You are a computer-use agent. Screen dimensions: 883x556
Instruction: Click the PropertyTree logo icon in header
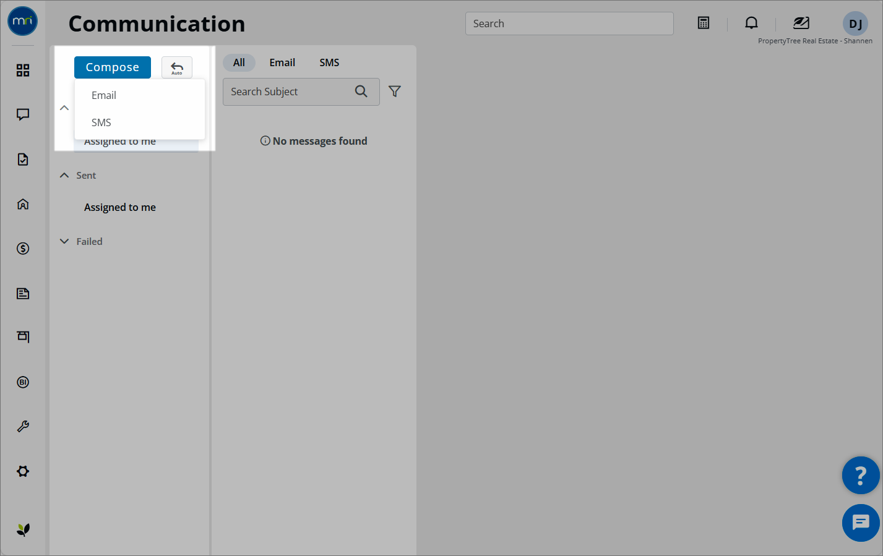pyautogui.click(x=801, y=23)
